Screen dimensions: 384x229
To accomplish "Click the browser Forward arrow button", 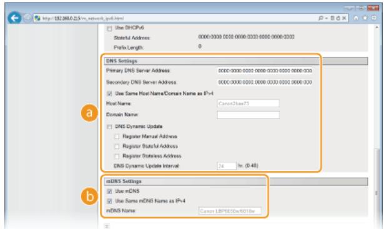I will 27,18.
